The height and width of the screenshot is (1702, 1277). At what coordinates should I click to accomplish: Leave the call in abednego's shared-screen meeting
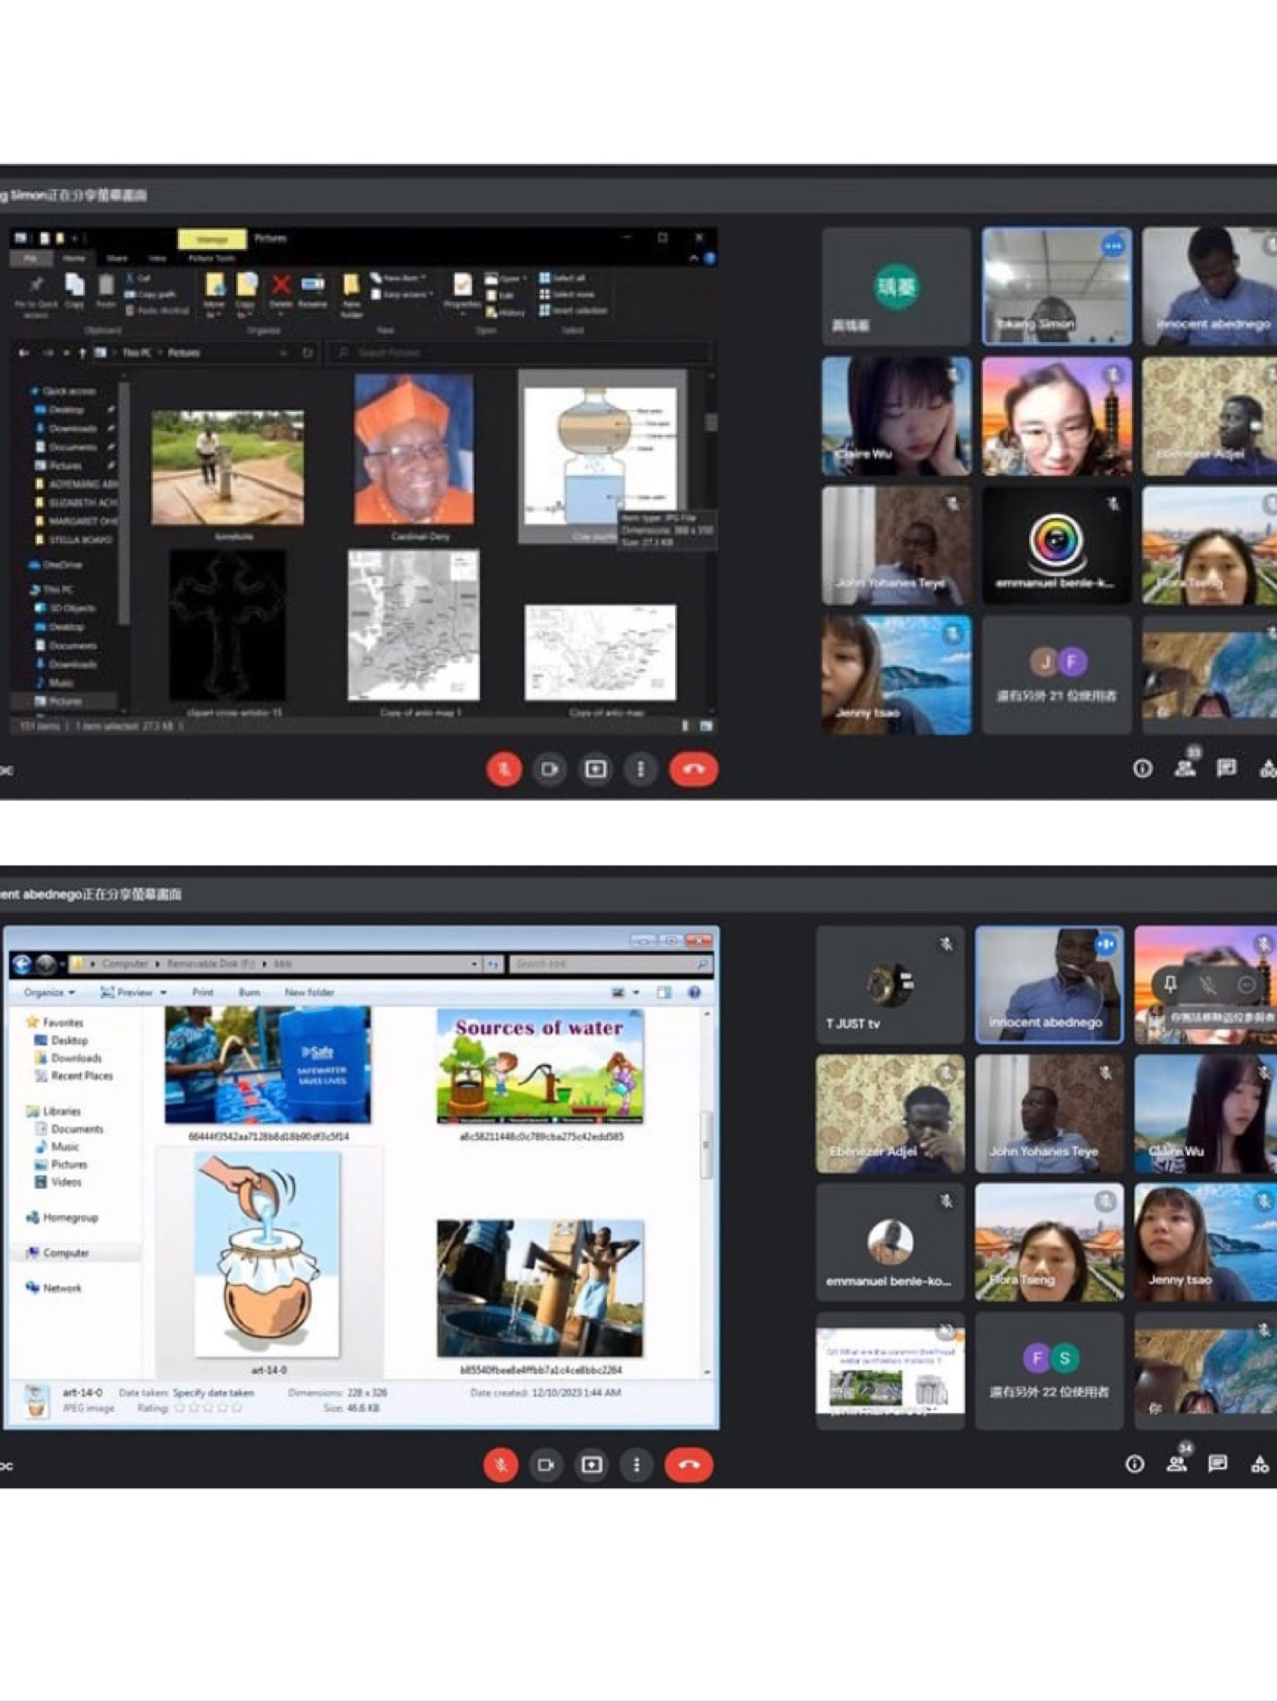(x=688, y=1465)
